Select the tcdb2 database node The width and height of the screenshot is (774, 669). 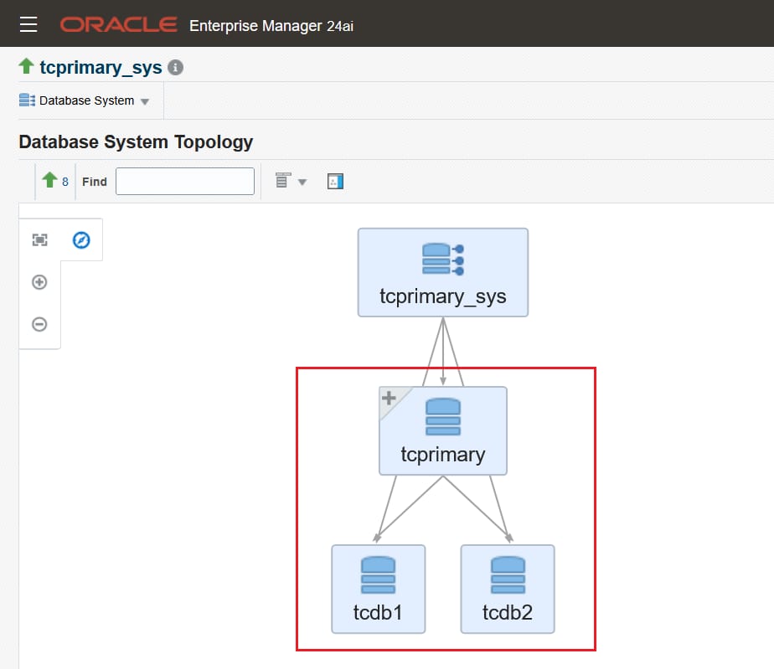pyautogui.click(x=508, y=589)
